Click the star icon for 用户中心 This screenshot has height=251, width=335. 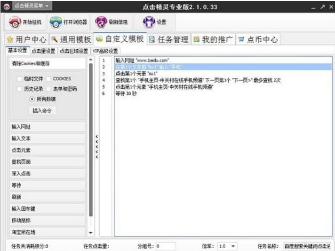(x=9, y=39)
